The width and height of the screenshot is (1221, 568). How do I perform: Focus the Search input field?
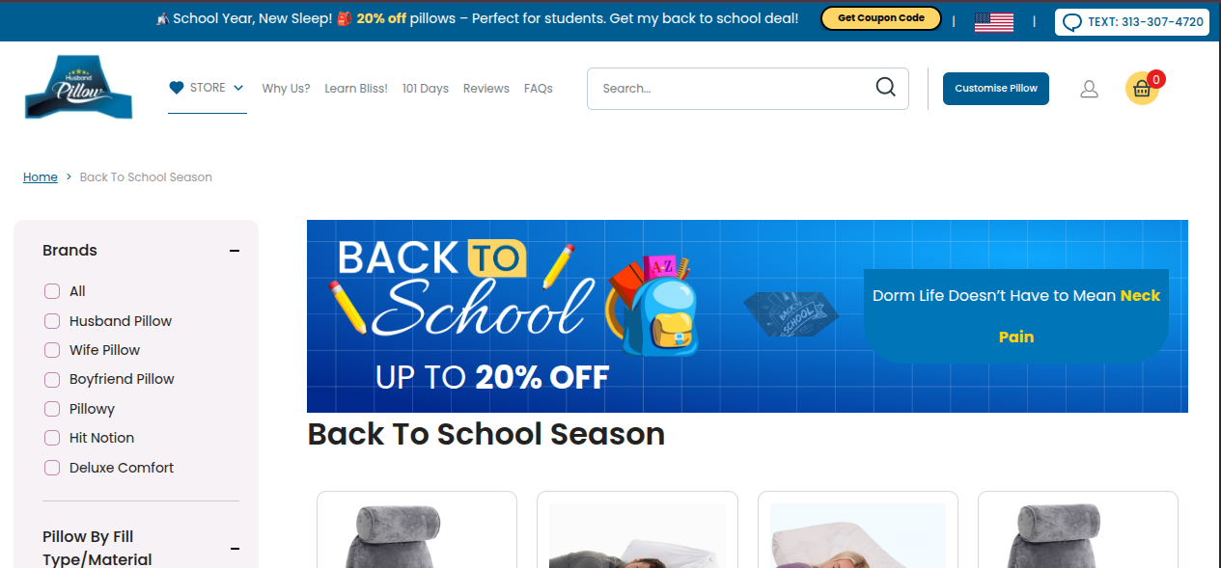(x=734, y=89)
